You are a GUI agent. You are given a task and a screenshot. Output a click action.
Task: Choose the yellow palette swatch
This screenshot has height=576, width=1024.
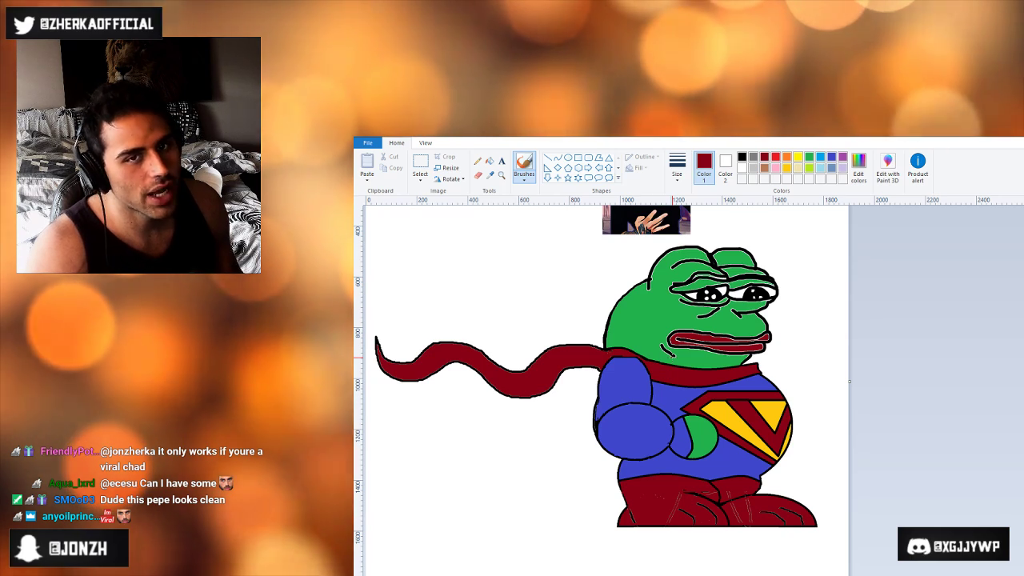pos(798,157)
